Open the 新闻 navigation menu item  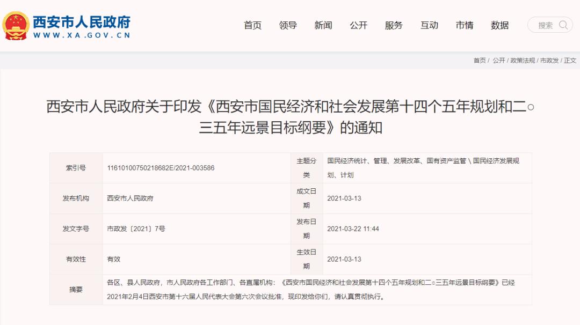[324, 25]
